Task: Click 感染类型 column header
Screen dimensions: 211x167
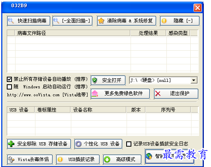Action: (x=178, y=33)
